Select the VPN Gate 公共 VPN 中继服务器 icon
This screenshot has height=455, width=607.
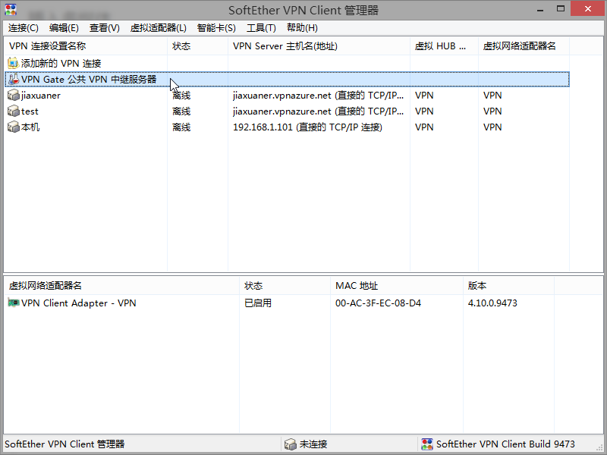tap(14, 79)
